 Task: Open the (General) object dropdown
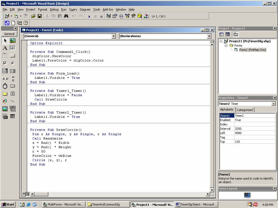point(114,36)
